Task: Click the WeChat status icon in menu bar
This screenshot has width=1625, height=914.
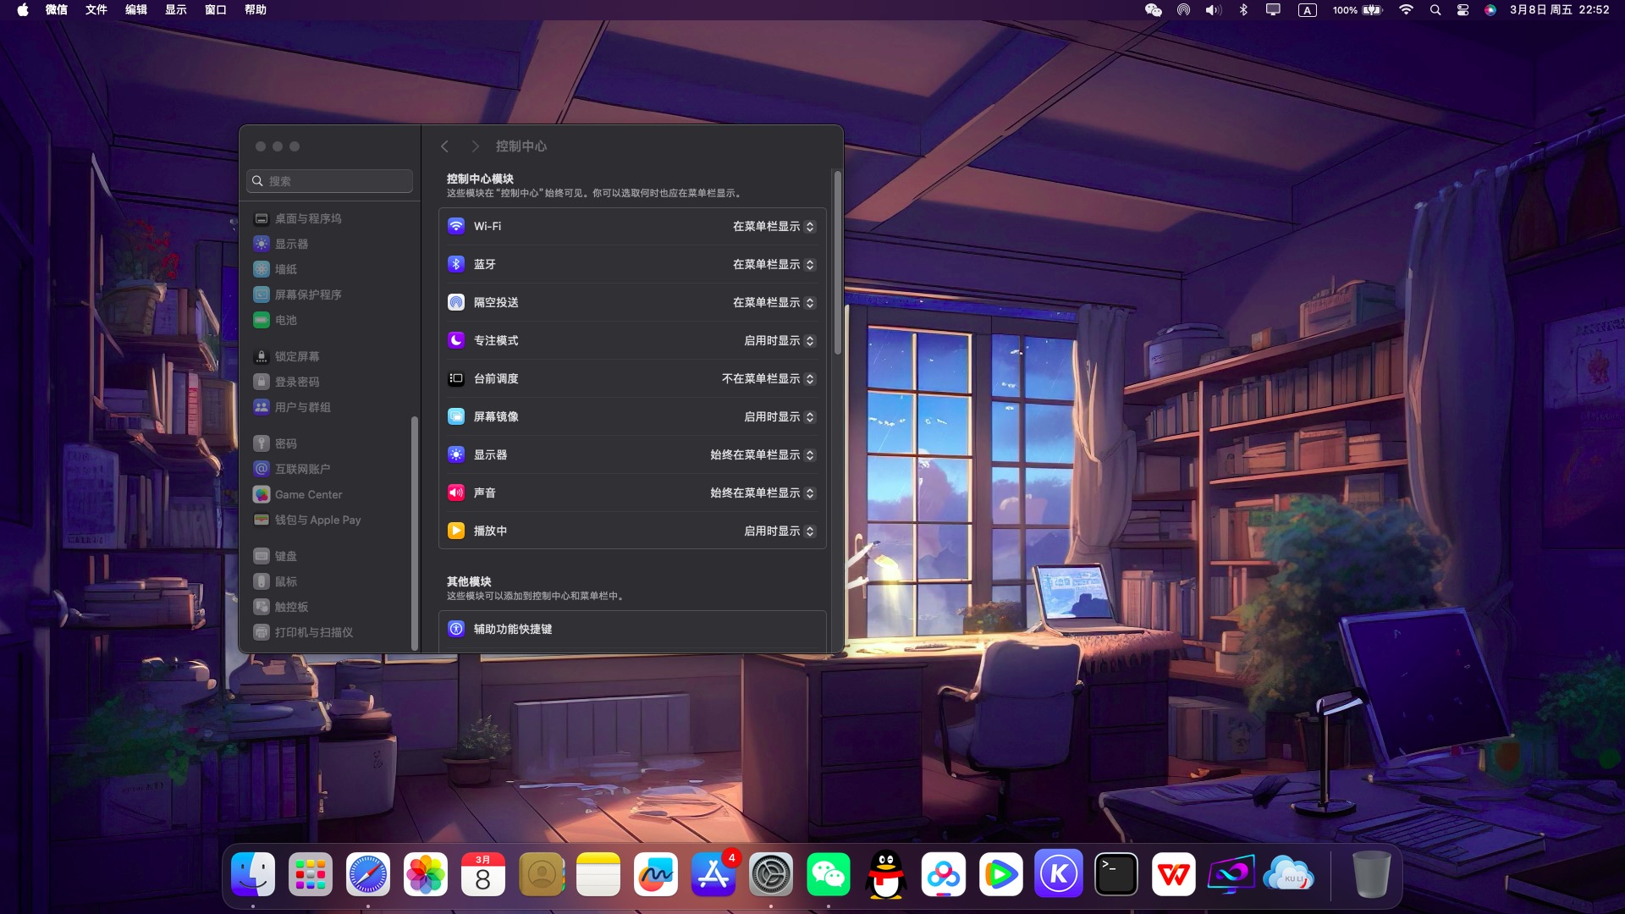Action: pos(1153,10)
